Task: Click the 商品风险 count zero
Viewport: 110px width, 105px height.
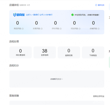Action: (17, 23)
